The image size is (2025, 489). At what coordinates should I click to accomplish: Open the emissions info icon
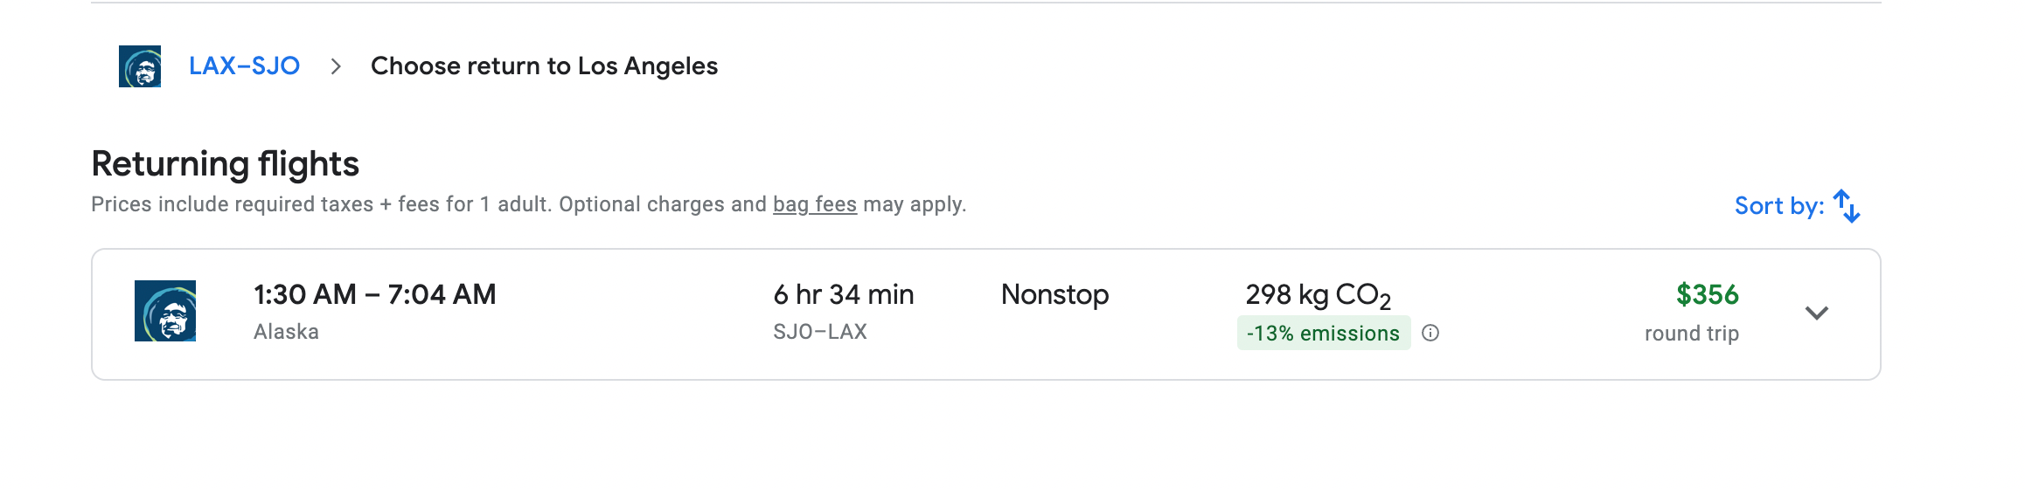pyautogui.click(x=1430, y=333)
